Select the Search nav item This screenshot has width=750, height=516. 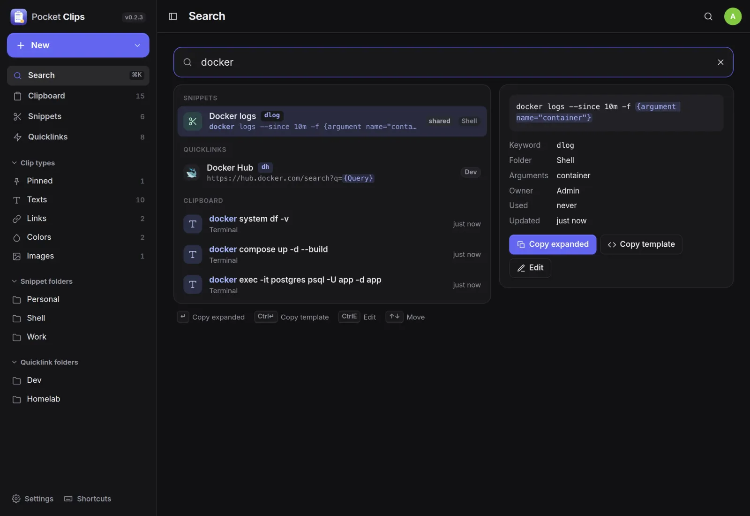(x=78, y=76)
